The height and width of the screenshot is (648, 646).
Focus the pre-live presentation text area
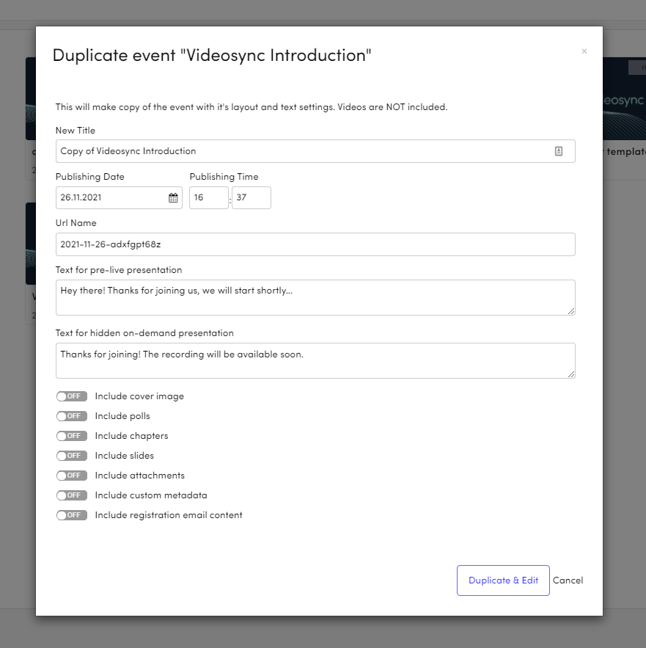293,296
